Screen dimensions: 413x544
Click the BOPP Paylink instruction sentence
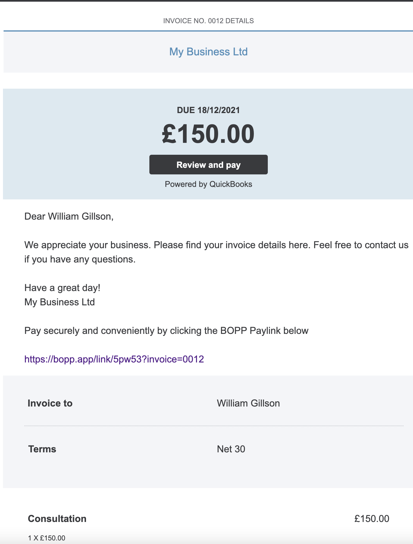point(166,331)
